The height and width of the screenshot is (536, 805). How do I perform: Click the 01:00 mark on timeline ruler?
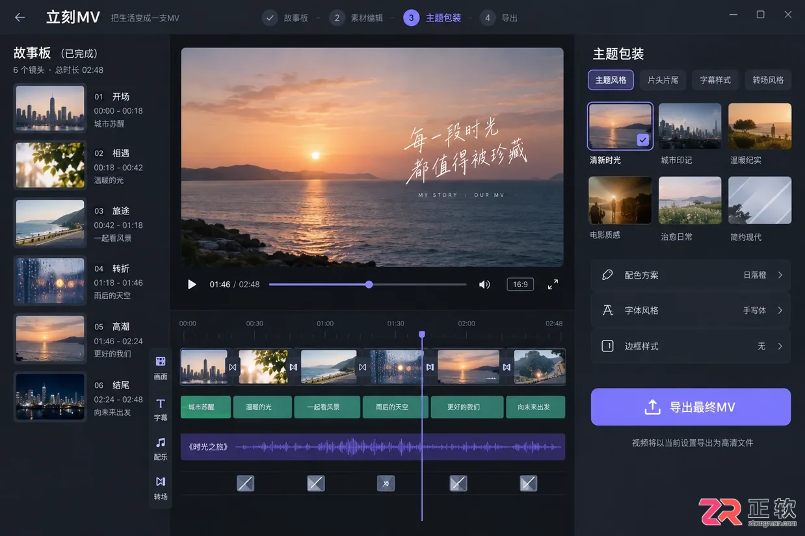point(325,324)
